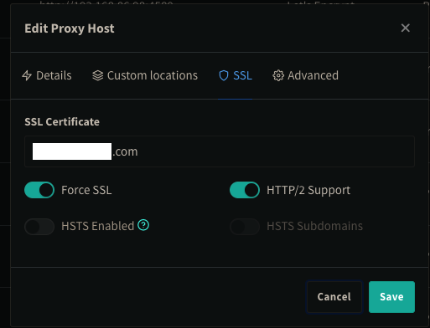Click the Force SSL label text
Viewport: 430px width, 328px height.
pos(86,190)
